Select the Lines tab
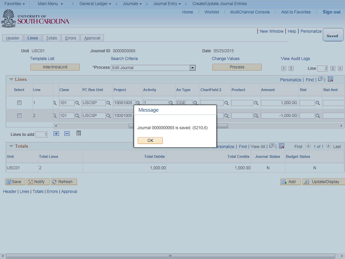345x259 pixels. tap(32, 38)
